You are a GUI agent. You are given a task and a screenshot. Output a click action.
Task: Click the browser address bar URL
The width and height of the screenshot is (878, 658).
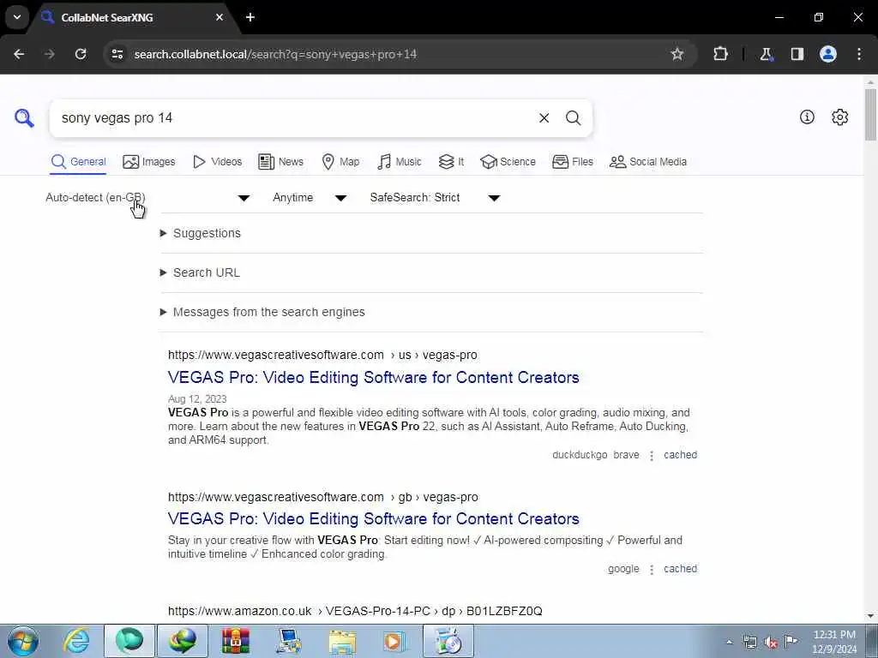click(275, 54)
